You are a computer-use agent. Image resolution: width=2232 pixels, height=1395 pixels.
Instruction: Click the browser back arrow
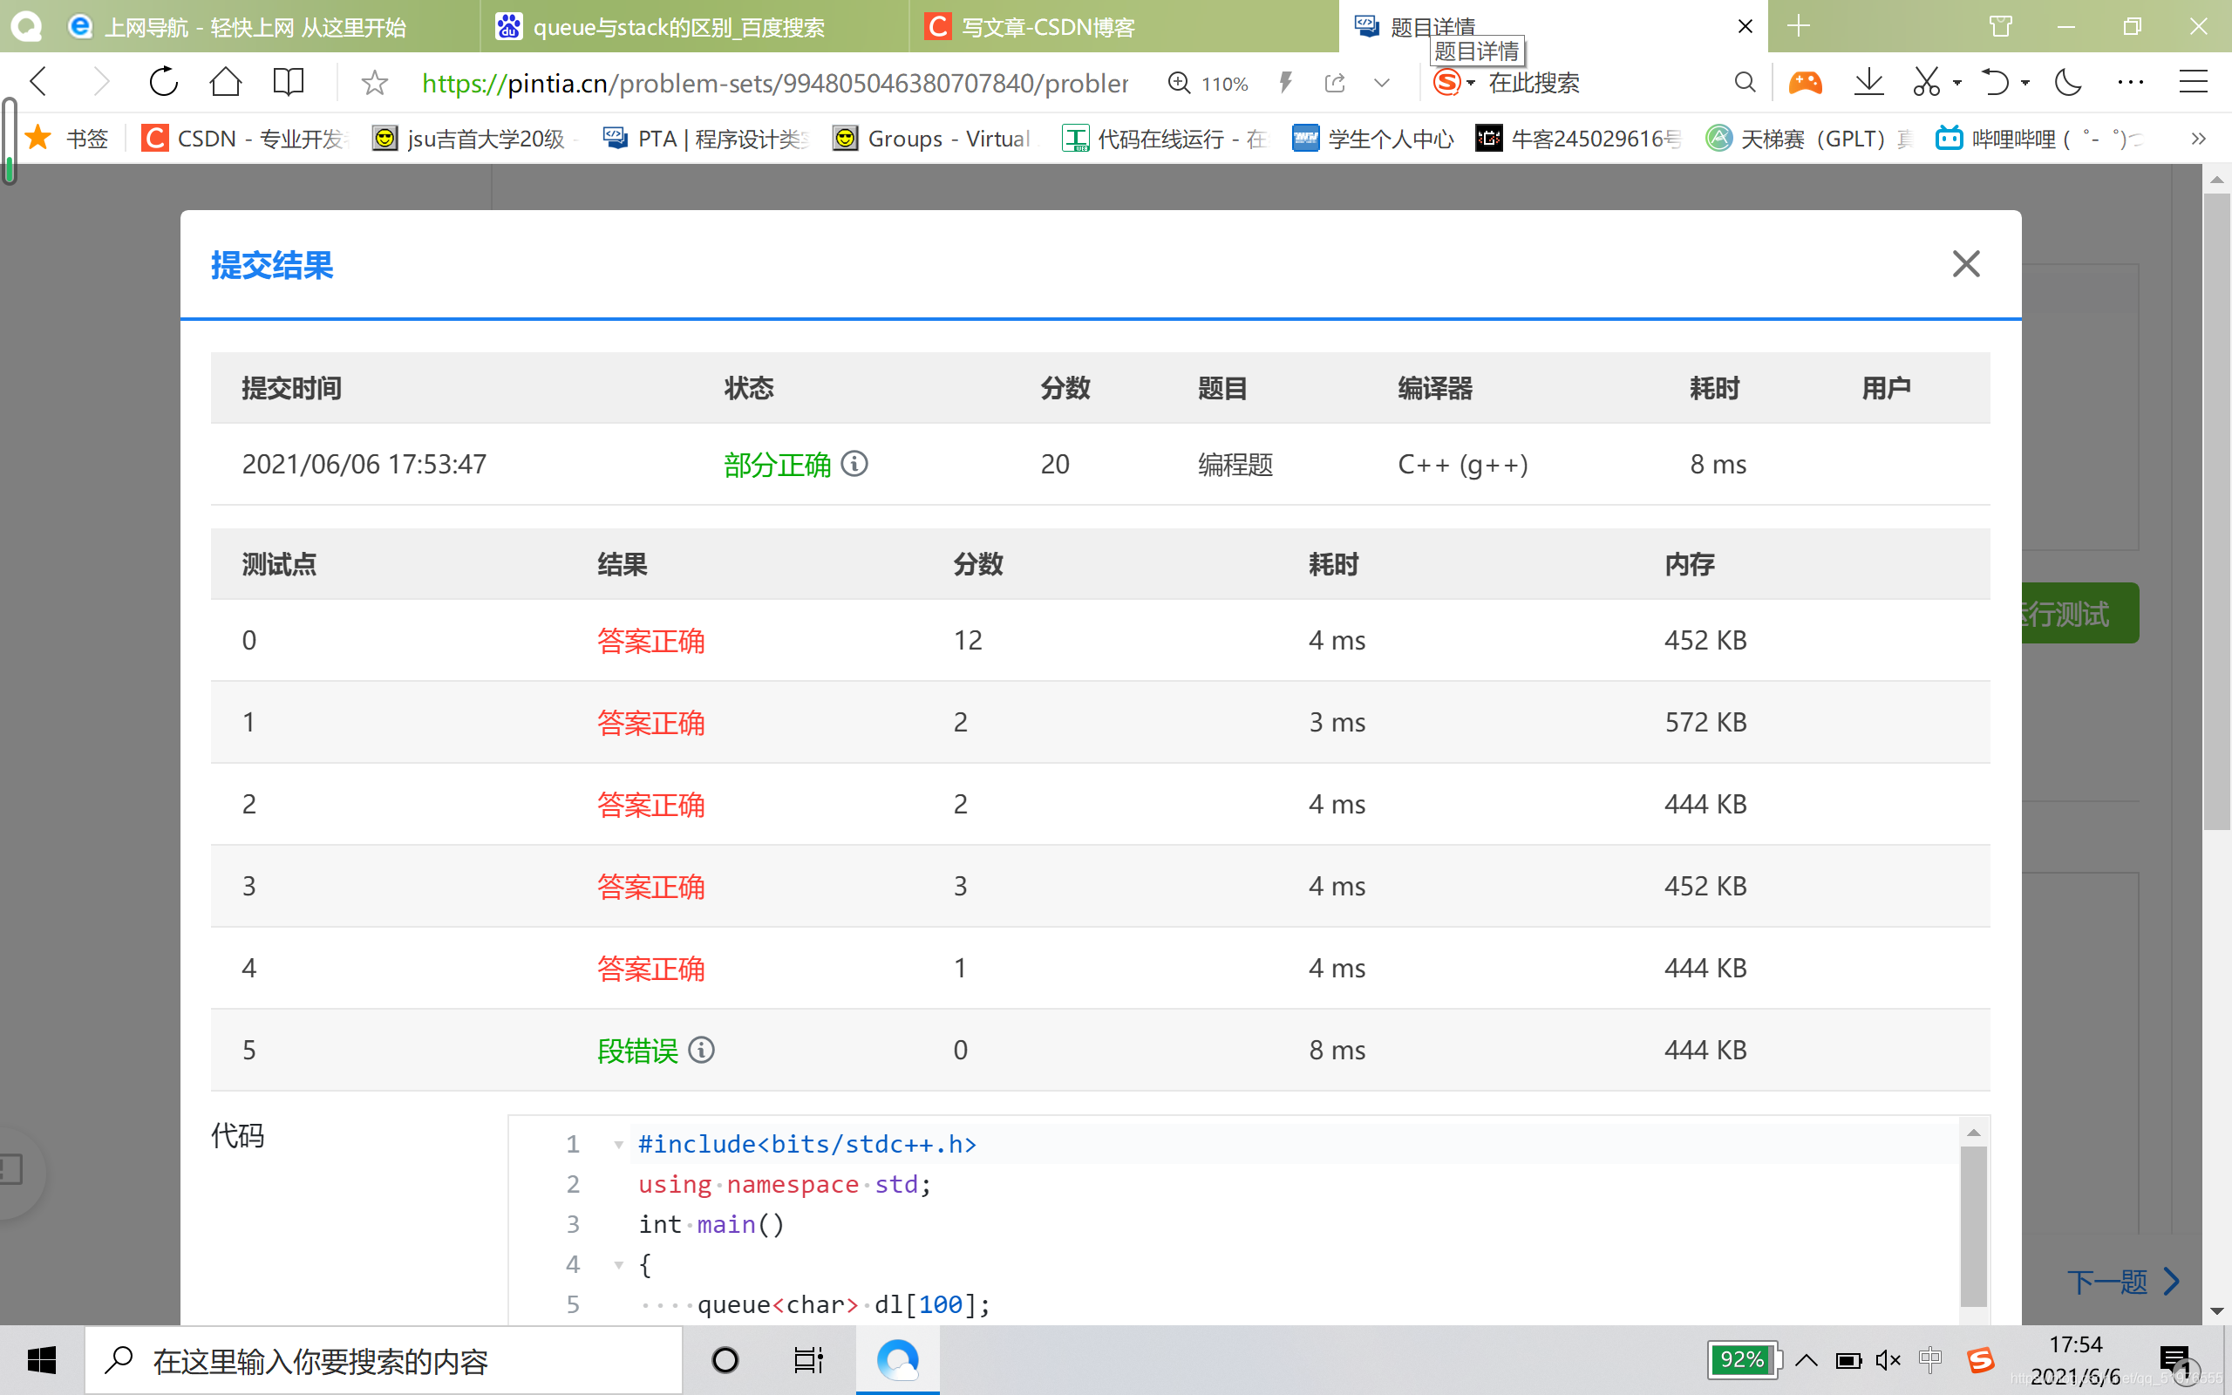tap(38, 82)
